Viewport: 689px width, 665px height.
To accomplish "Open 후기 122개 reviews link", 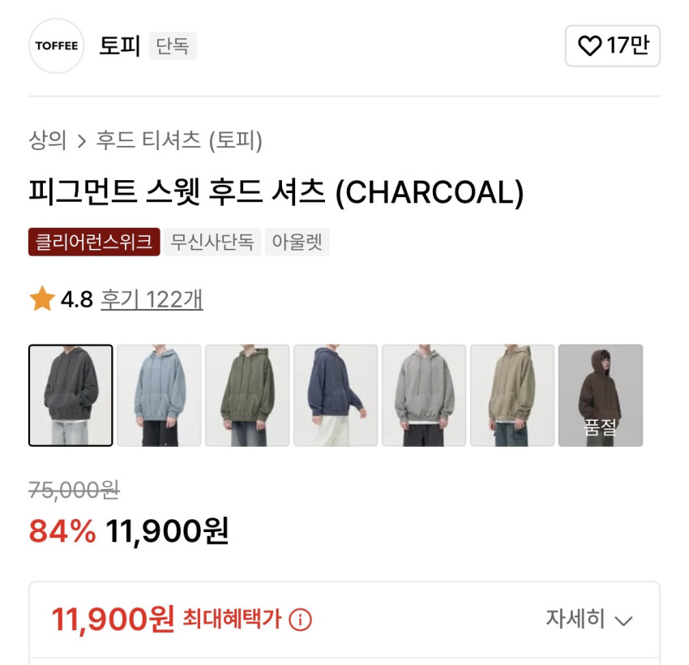I will (152, 299).
